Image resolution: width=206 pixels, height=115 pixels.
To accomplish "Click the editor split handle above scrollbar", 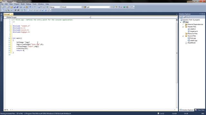I will (x=177, y=20).
